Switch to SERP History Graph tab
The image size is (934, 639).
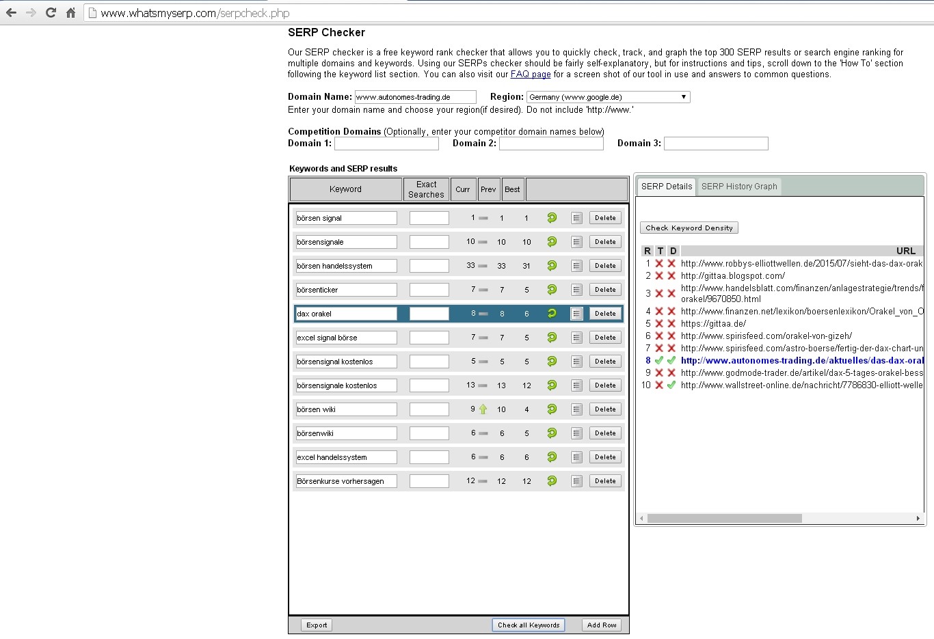739,187
